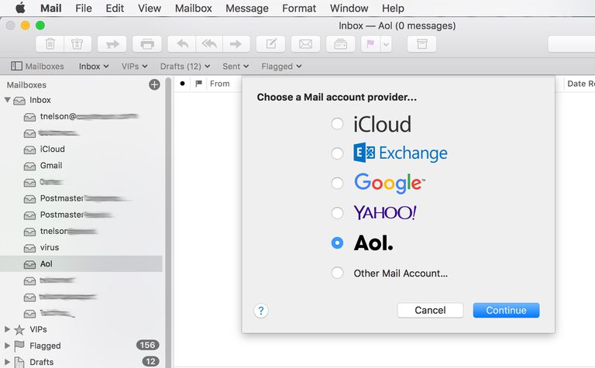The image size is (595, 368).
Task: Click the Get Mail envelope icon
Action: (x=305, y=44)
